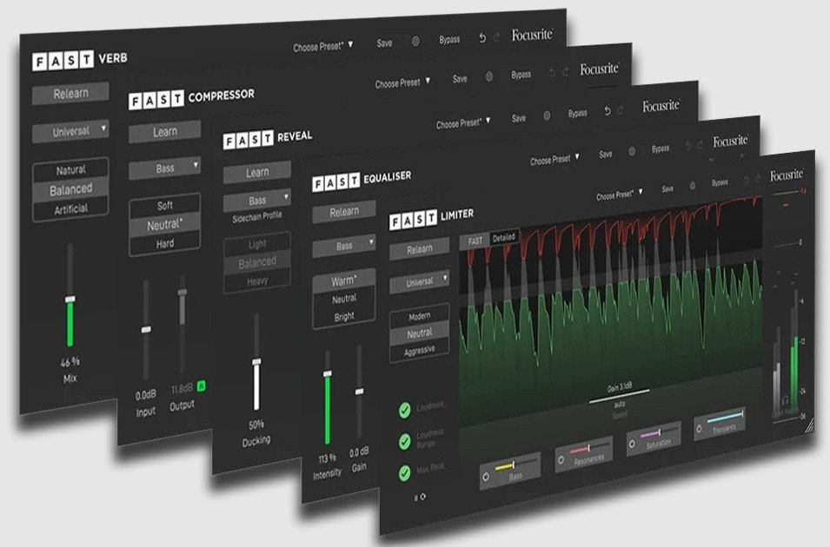Open Universal profile dropdown in FAST Limiter
The height and width of the screenshot is (547, 830).
tap(420, 282)
